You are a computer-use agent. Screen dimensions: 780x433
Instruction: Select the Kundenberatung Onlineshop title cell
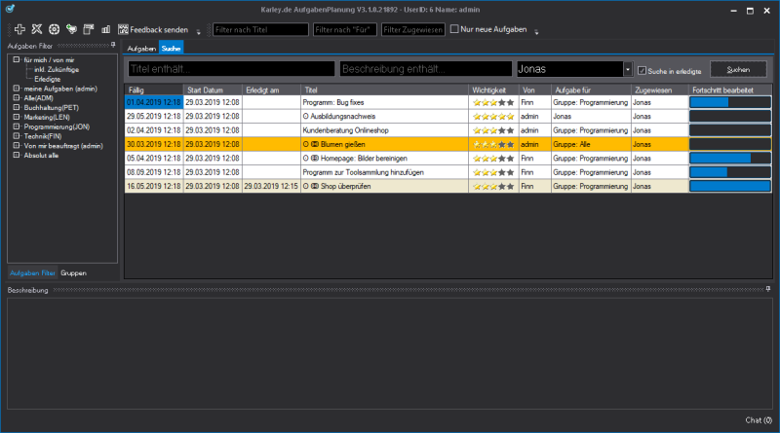tap(384, 130)
